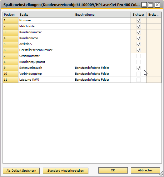Click the Verbindungstyp cell

point(46,74)
